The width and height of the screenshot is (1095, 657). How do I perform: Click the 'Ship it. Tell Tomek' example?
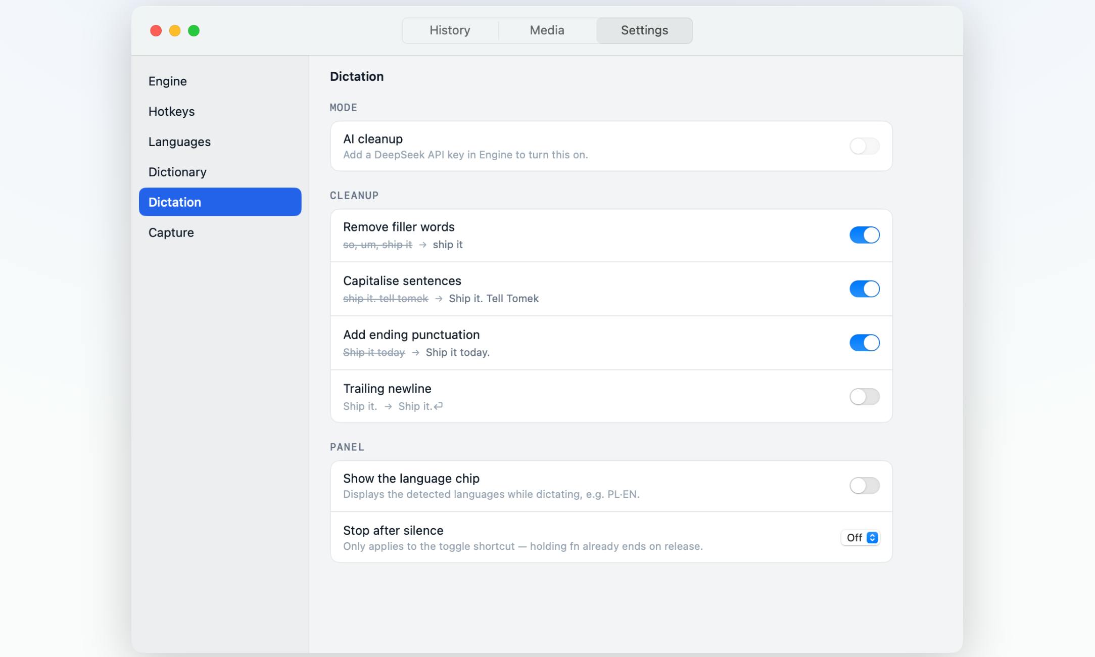(494, 299)
